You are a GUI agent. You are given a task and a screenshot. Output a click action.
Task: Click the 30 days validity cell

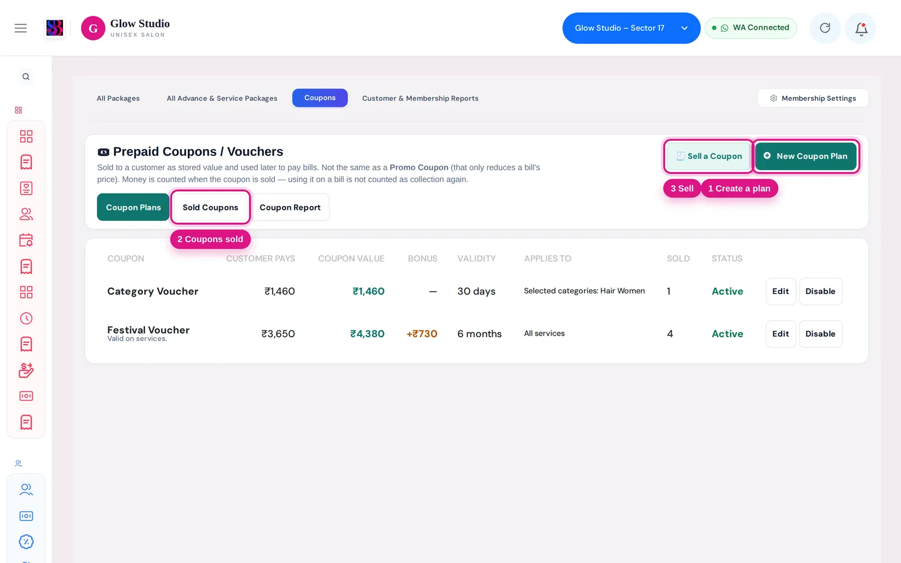[476, 291]
